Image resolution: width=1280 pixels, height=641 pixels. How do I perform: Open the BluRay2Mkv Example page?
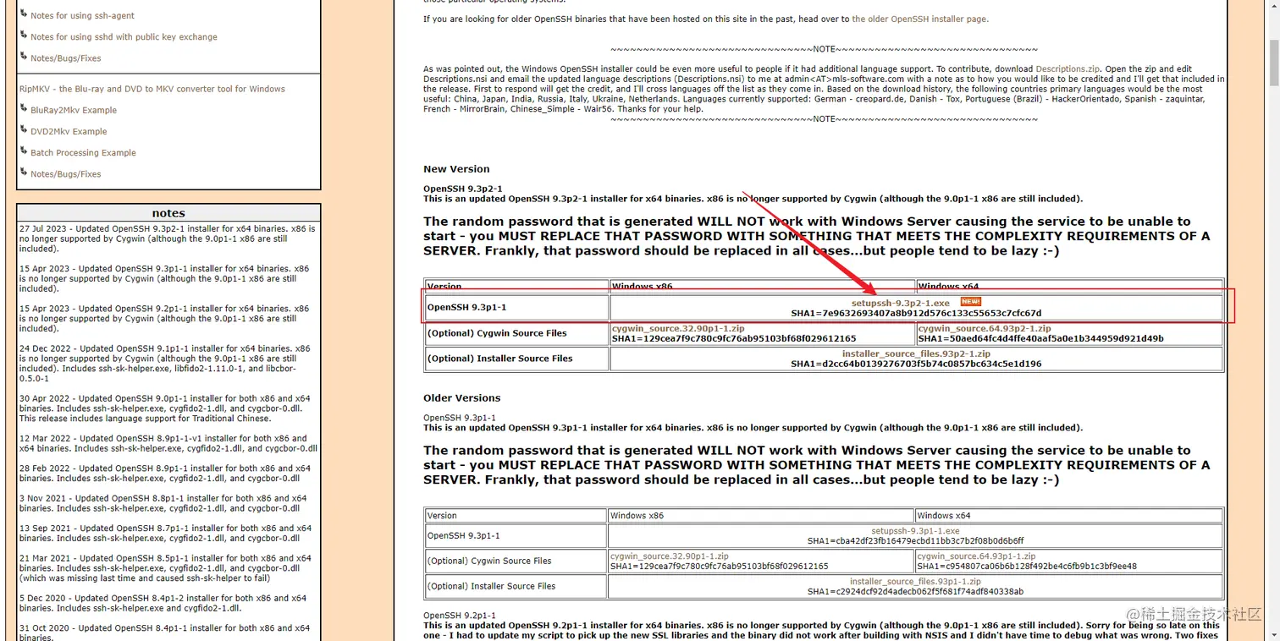coord(74,110)
